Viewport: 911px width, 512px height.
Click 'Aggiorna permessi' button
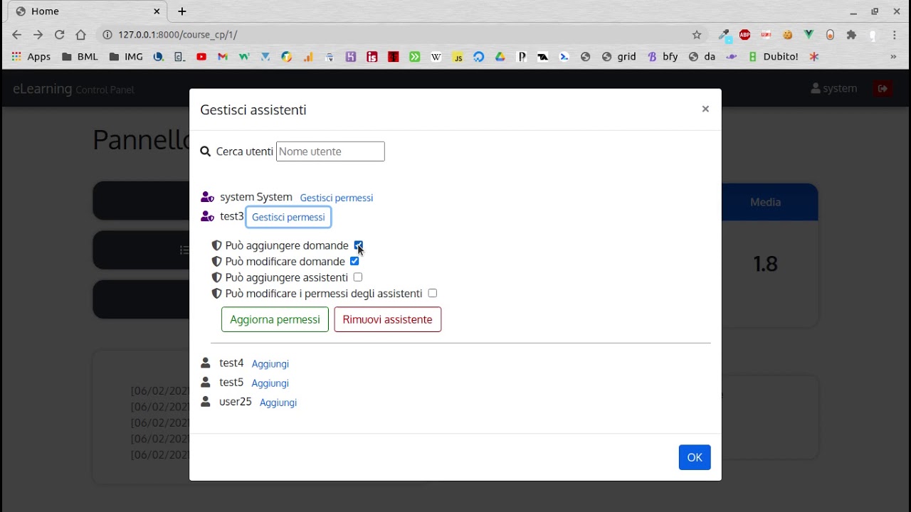pos(275,319)
